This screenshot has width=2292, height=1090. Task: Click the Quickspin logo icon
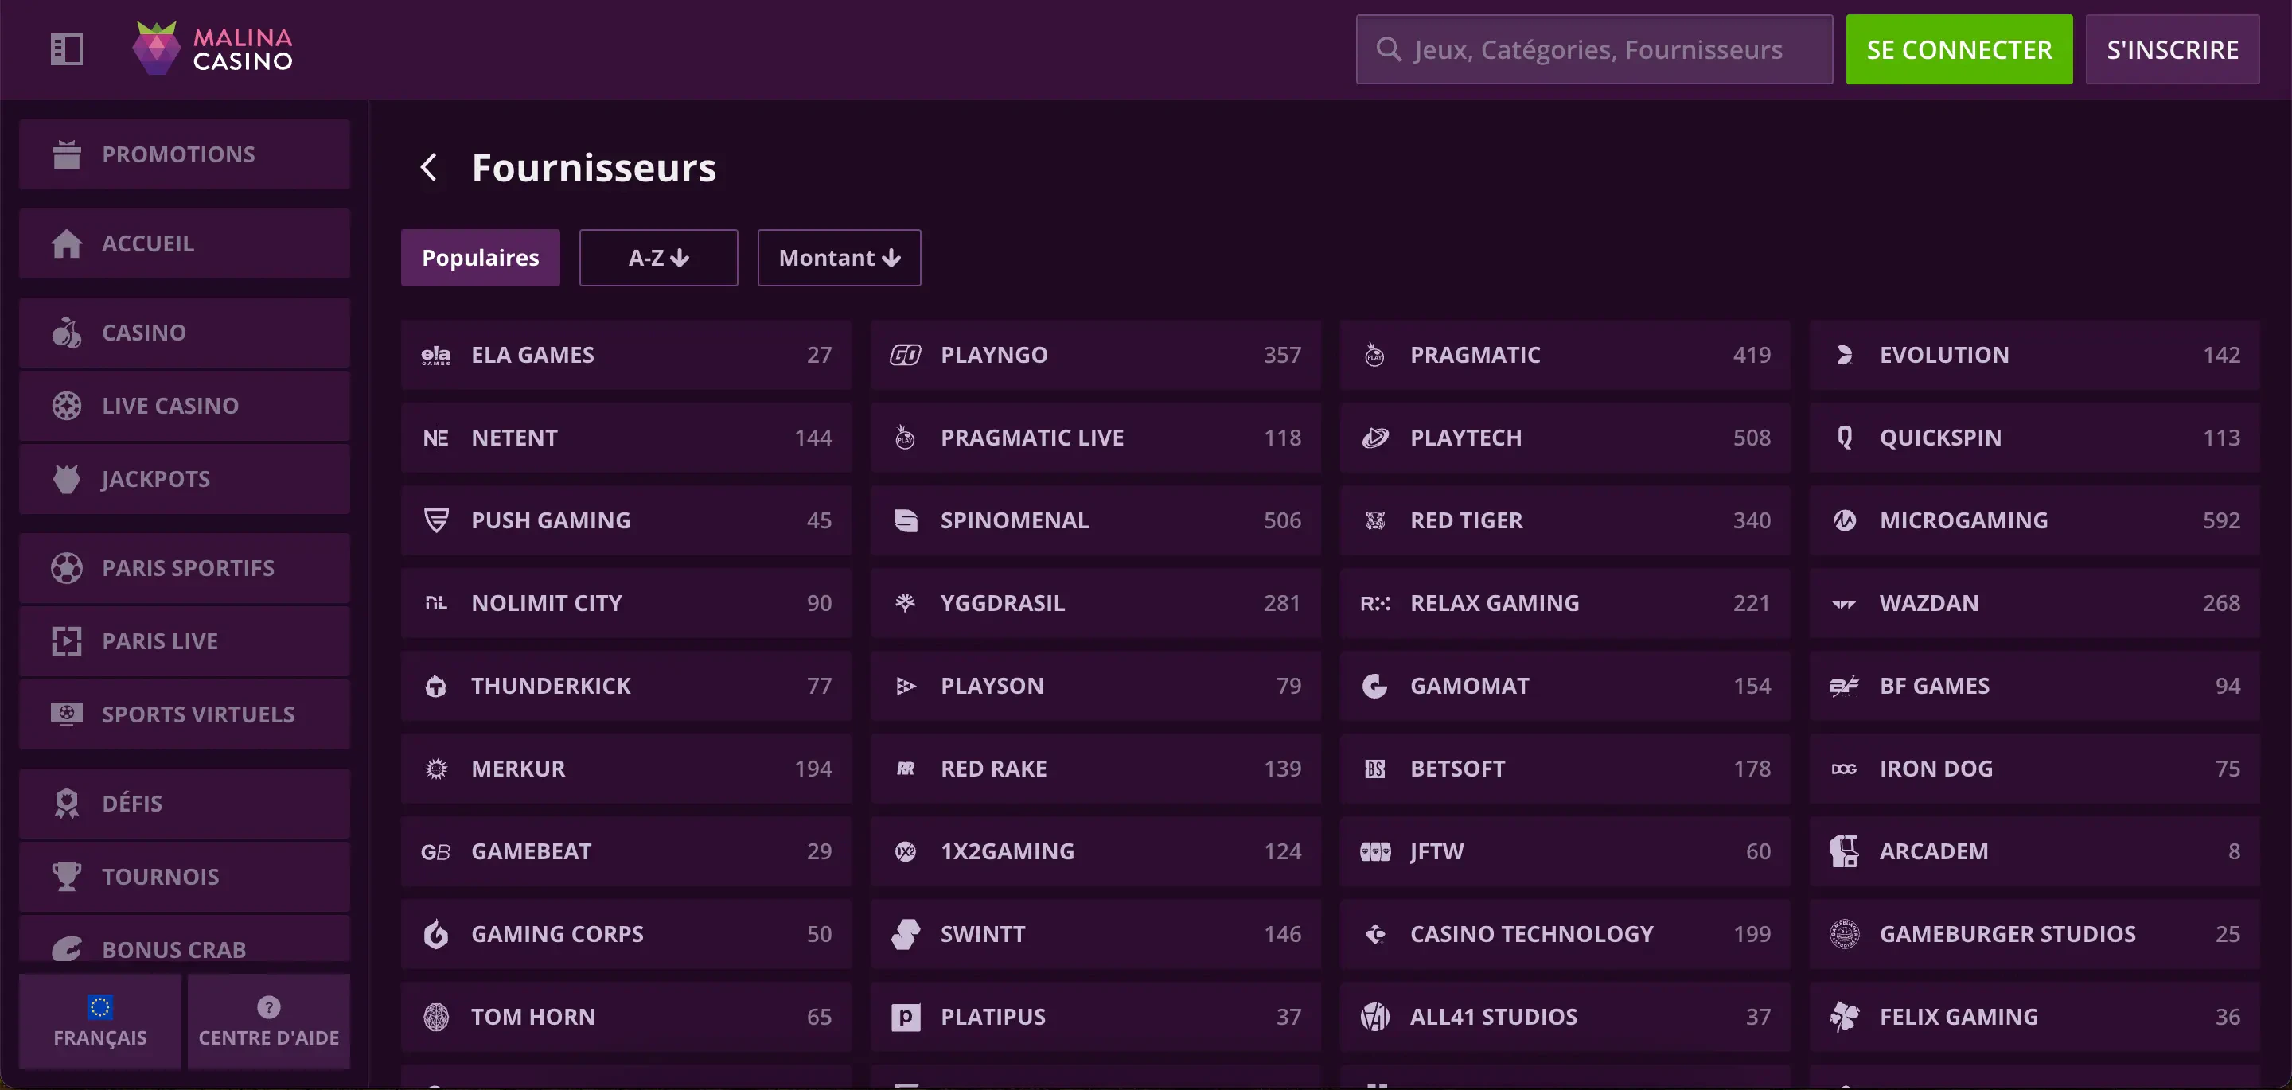click(1845, 438)
